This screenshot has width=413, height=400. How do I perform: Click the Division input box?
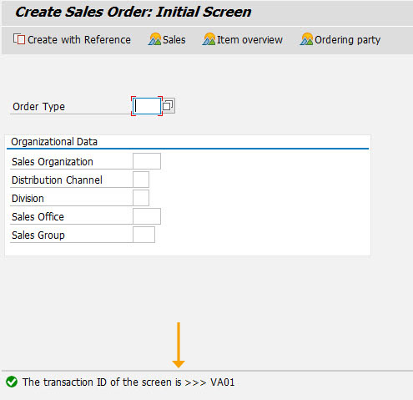(141, 198)
